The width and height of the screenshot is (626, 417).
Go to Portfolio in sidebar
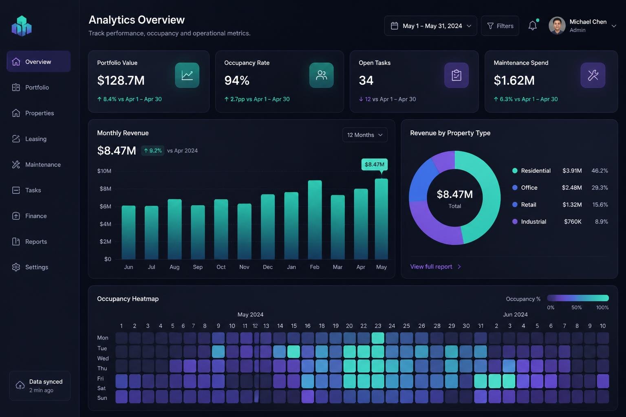tap(39, 87)
